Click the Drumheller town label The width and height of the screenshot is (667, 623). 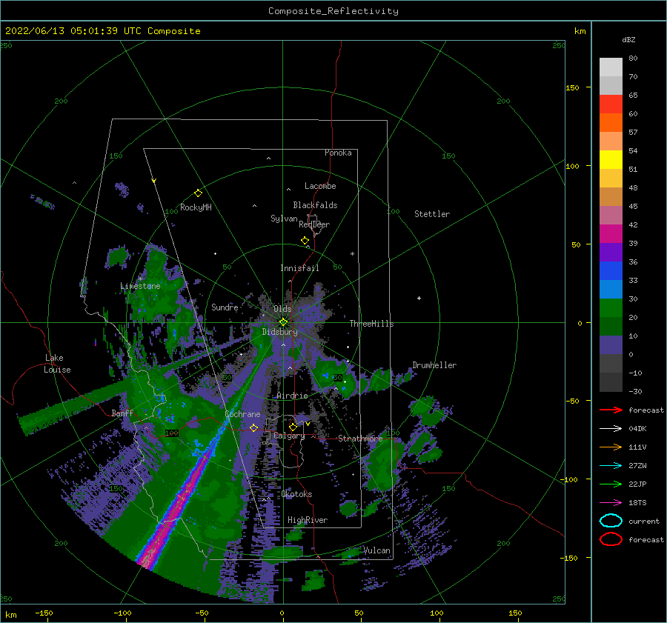(434, 365)
